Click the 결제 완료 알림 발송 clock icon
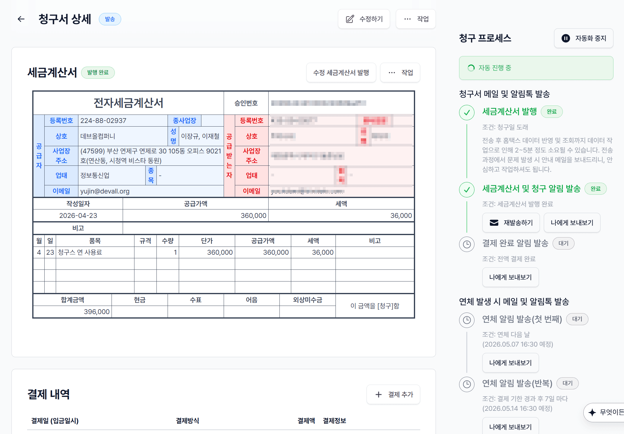The image size is (624, 434). click(x=467, y=244)
